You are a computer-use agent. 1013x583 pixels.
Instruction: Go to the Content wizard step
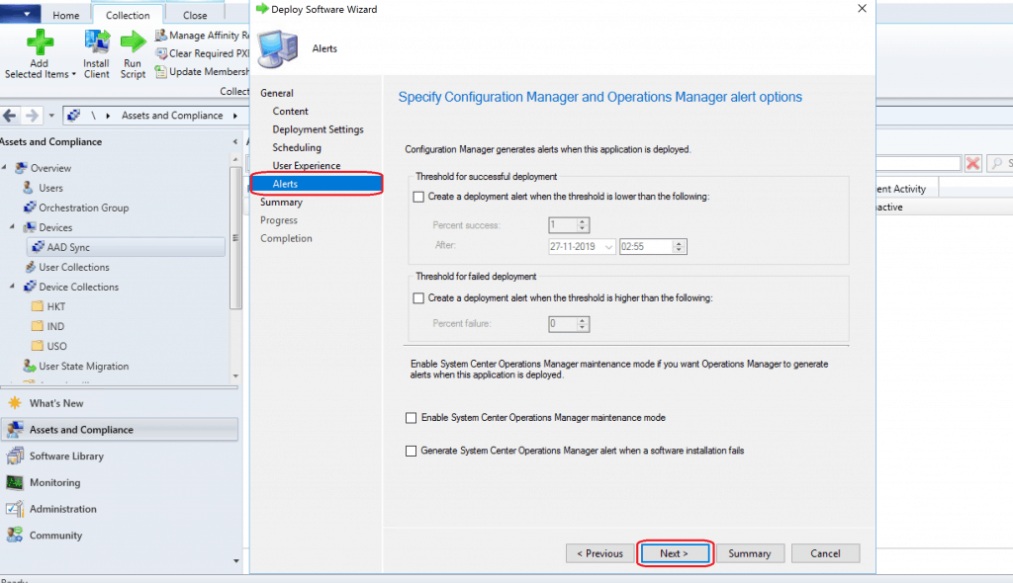coord(290,111)
